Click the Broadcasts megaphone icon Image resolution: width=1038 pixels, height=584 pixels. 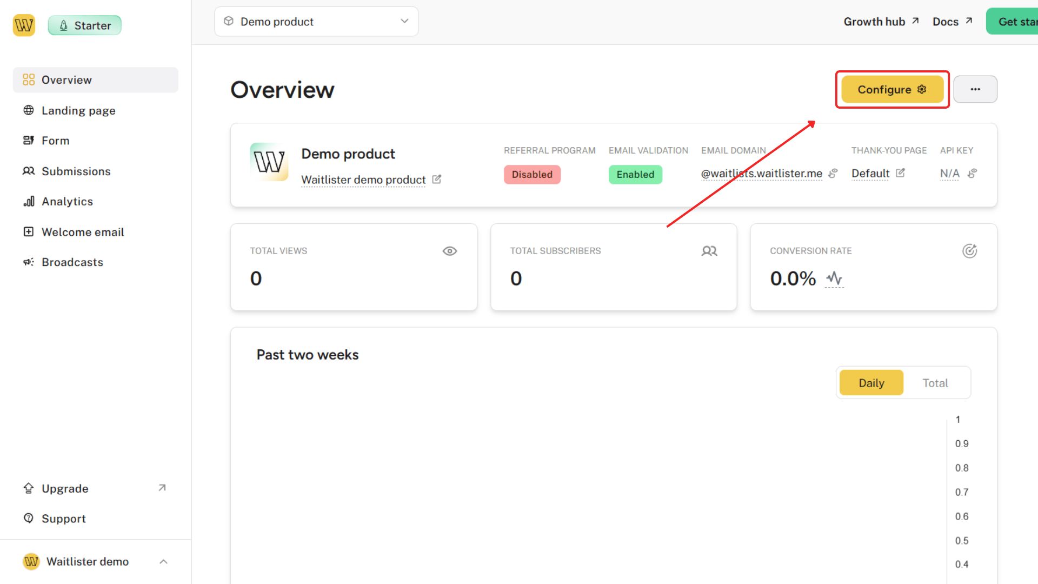[x=29, y=262]
